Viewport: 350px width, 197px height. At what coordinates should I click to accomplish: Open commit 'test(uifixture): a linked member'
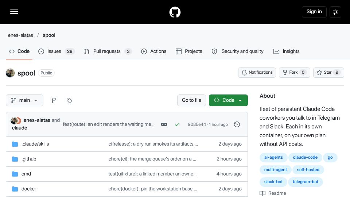(x=152, y=174)
